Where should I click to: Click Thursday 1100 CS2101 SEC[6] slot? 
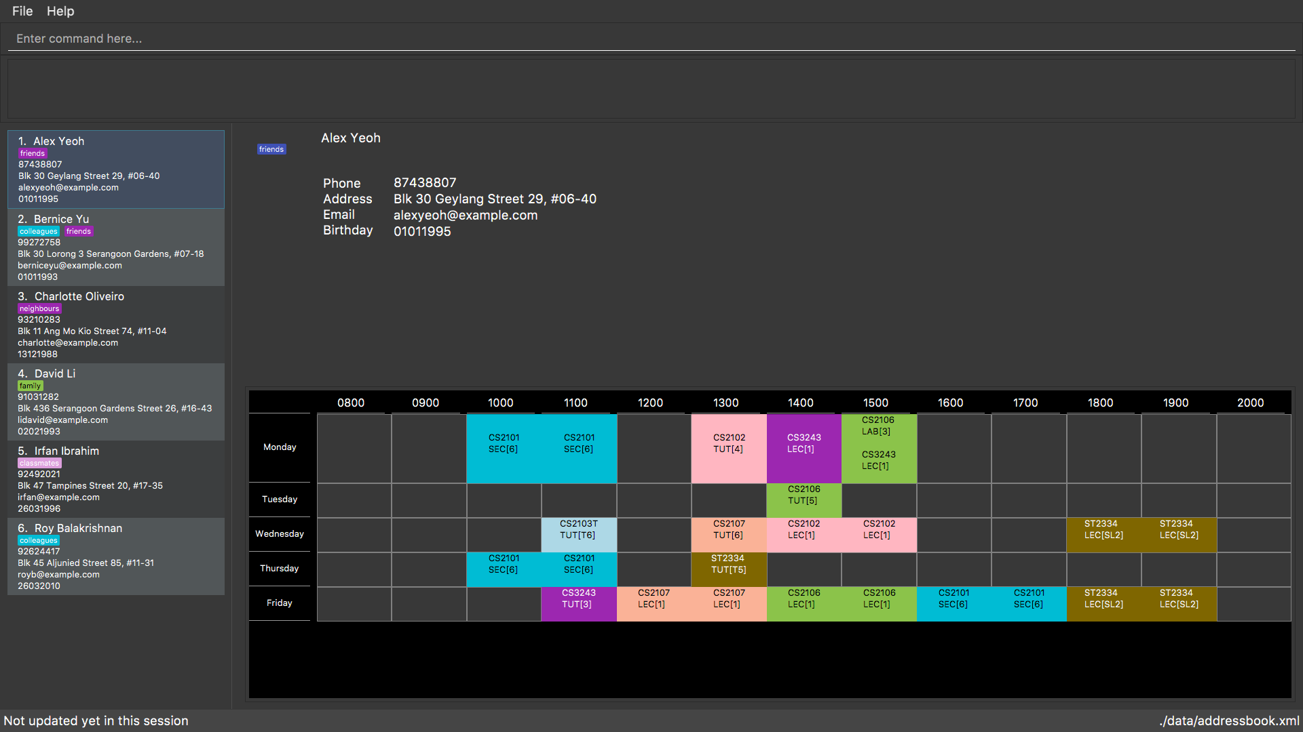click(579, 569)
